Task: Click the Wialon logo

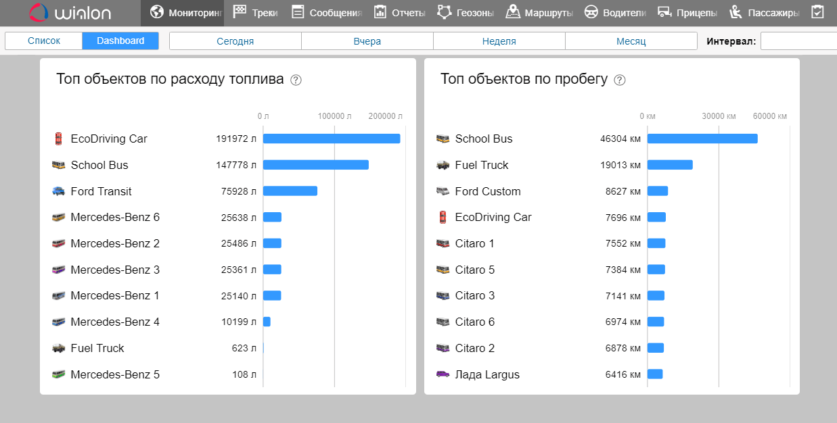Action: pos(70,12)
